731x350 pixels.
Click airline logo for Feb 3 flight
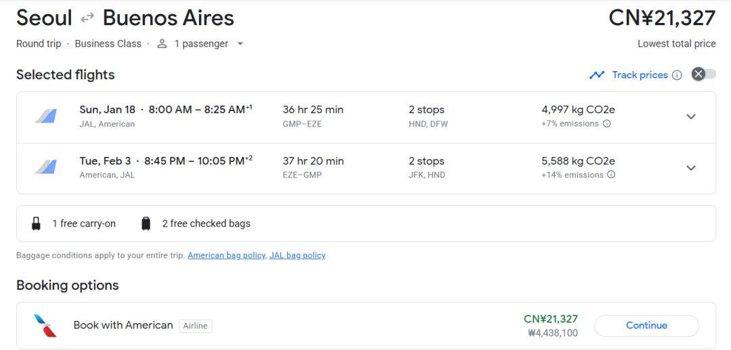click(x=45, y=168)
